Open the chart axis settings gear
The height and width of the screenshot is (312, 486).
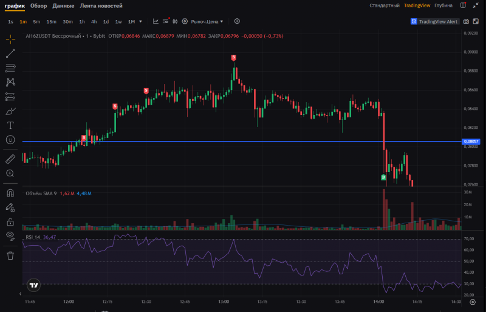473,302
